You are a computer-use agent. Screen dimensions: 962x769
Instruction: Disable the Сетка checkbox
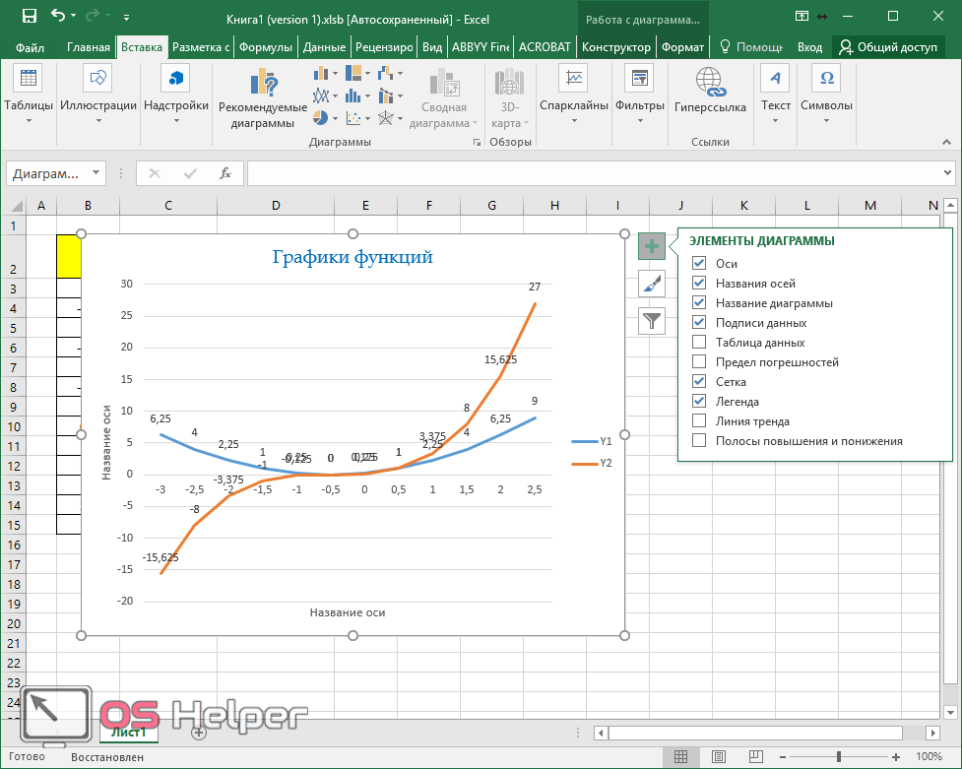pos(699,382)
